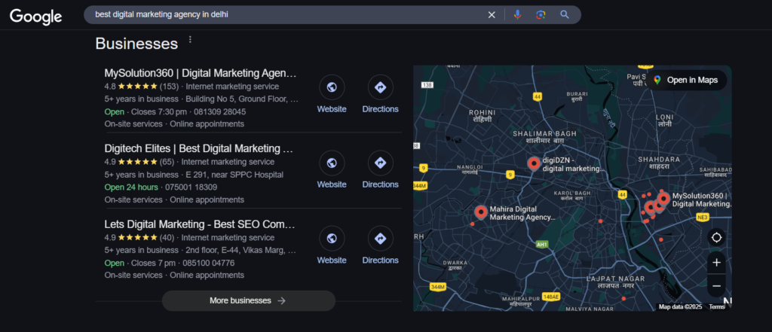Open Google Lens image search icon
The height and width of the screenshot is (332, 772).
541,15
